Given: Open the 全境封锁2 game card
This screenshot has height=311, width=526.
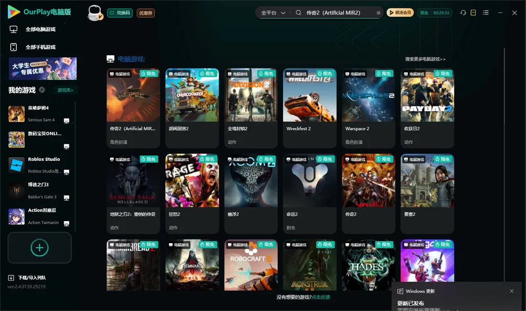Looking at the screenshot, I should (251, 108).
